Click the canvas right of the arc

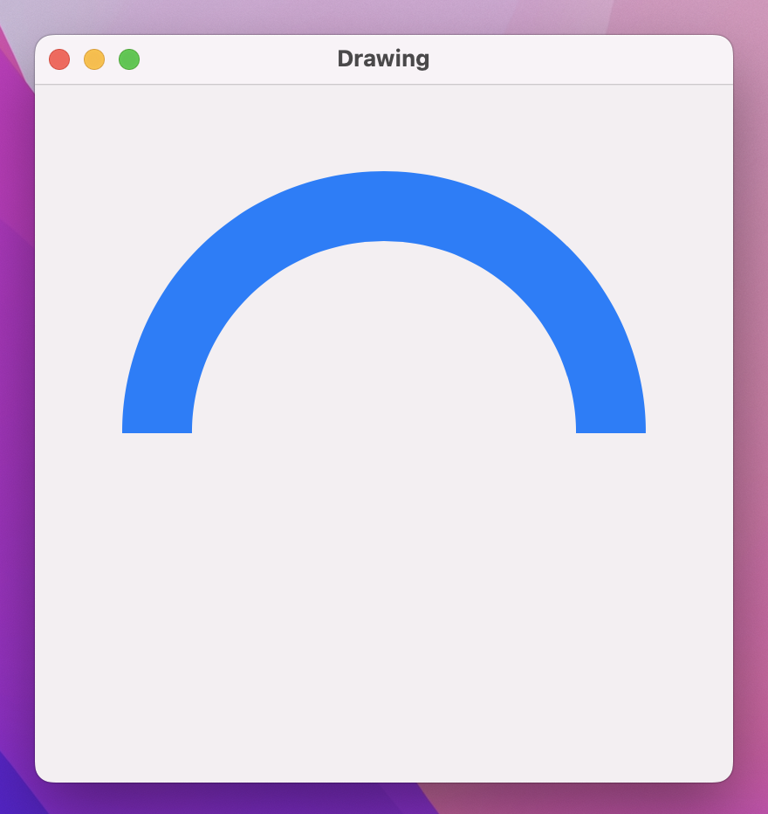coord(689,349)
